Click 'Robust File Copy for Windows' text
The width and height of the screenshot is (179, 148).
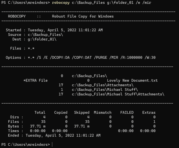point(83,16)
